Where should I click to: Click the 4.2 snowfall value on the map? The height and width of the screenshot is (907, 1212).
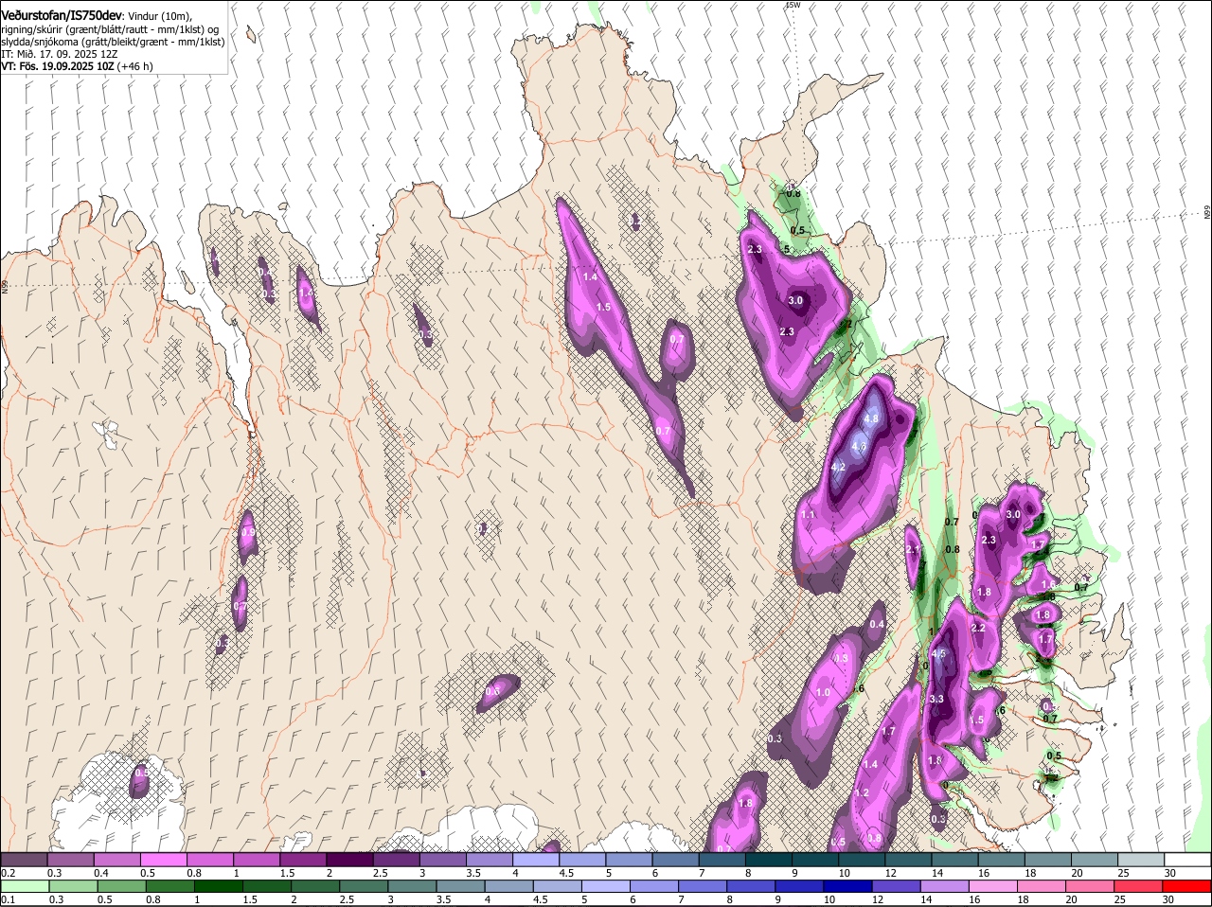click(838, 467)
